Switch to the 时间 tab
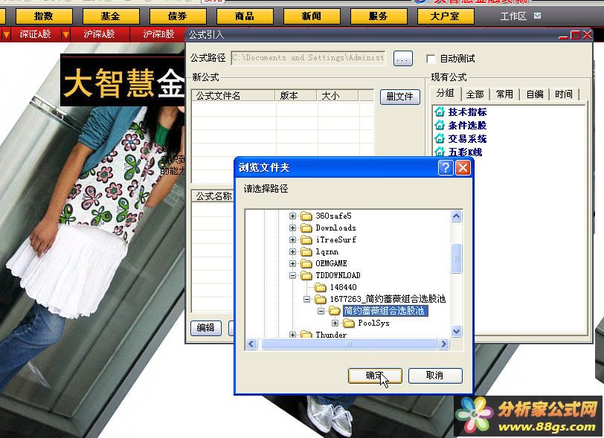 coord(565,94)
